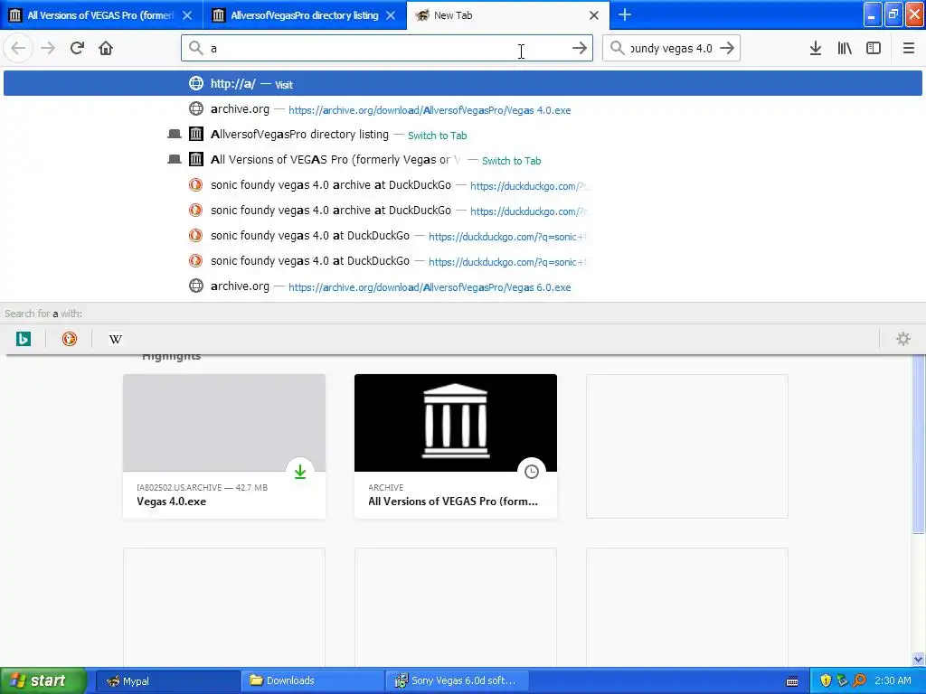Open the All Versions of VEGAS Pro highlight card
This screenshot has height=694, width=926.
click(456, 446)
